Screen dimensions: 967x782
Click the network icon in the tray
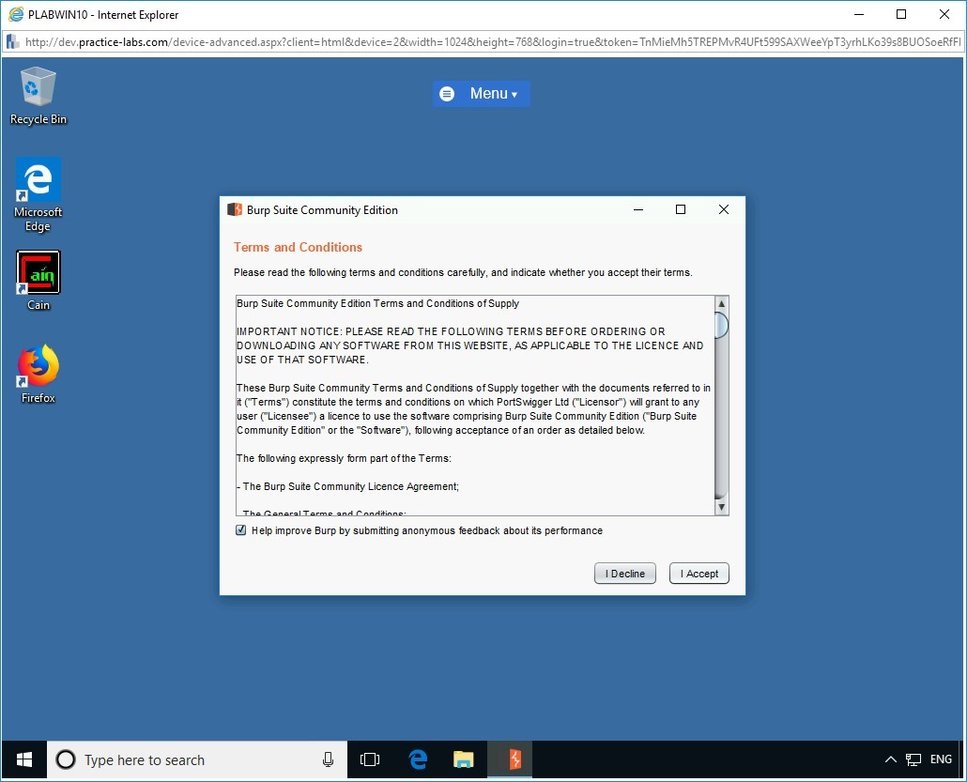912,759
